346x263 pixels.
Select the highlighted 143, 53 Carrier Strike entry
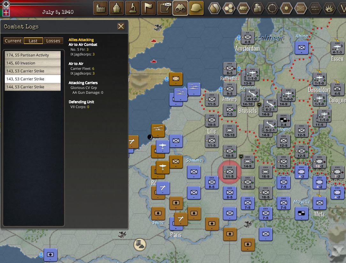(x=33, y=79)
